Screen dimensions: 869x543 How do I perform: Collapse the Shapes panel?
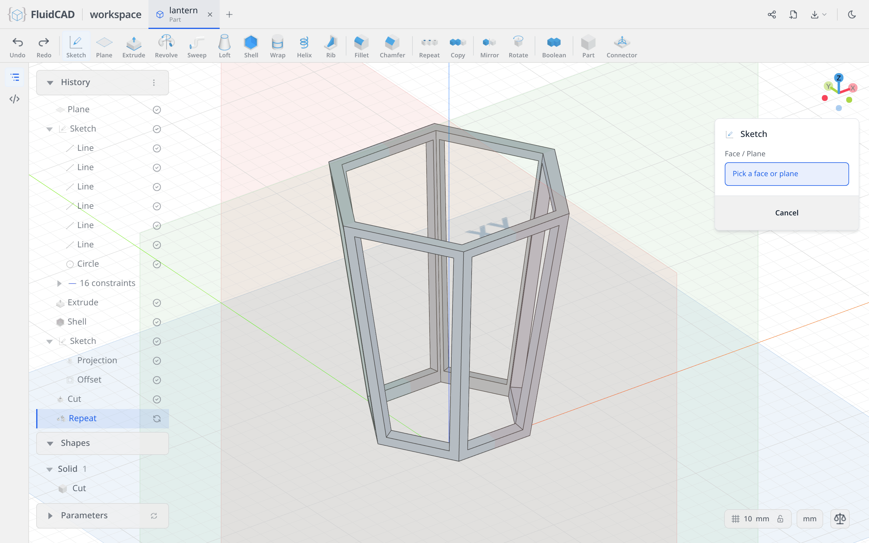pos(50,443)
